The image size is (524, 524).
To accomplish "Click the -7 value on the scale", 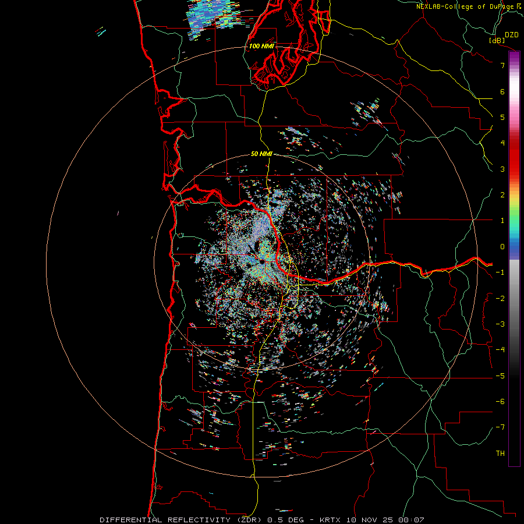I will tap(500, 427).
